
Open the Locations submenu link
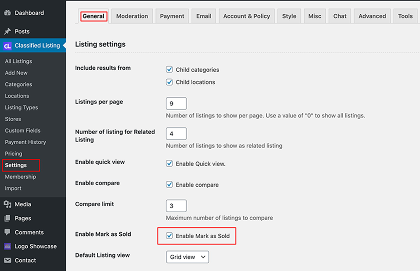[17, 96]
